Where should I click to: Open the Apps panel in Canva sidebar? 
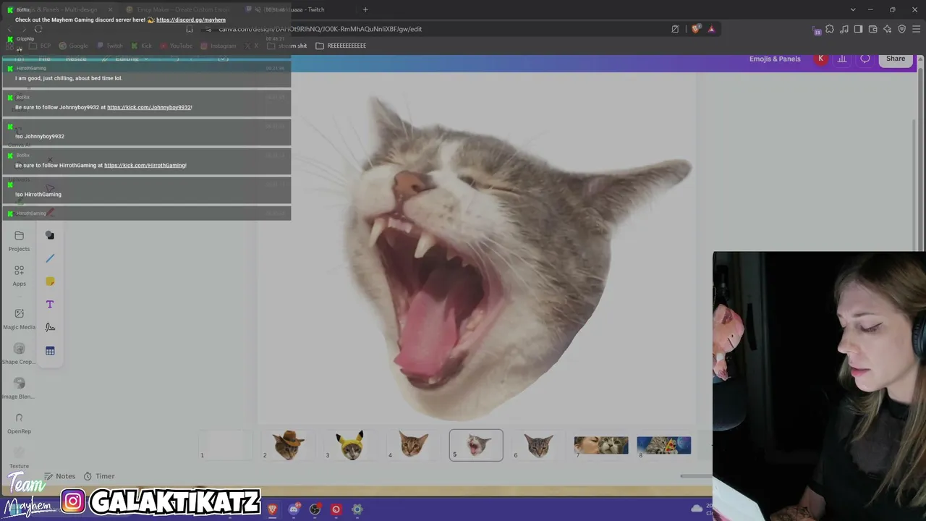tap(19, 276)
